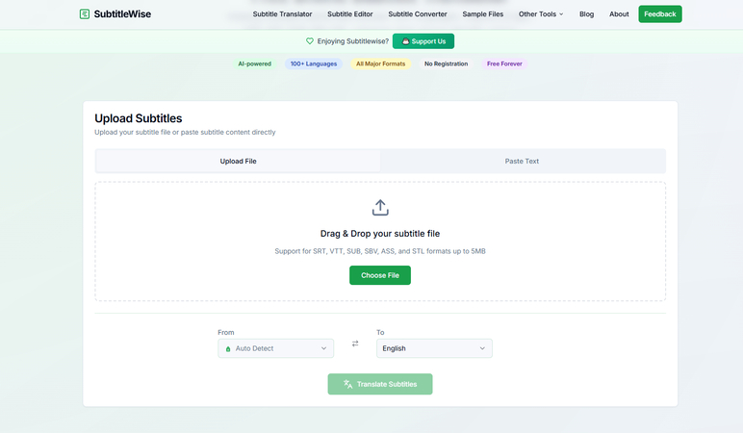Open Subtitle Translator in the navigation
The height and width of the screenshot is (433, 743).
(x=282, y=14)
